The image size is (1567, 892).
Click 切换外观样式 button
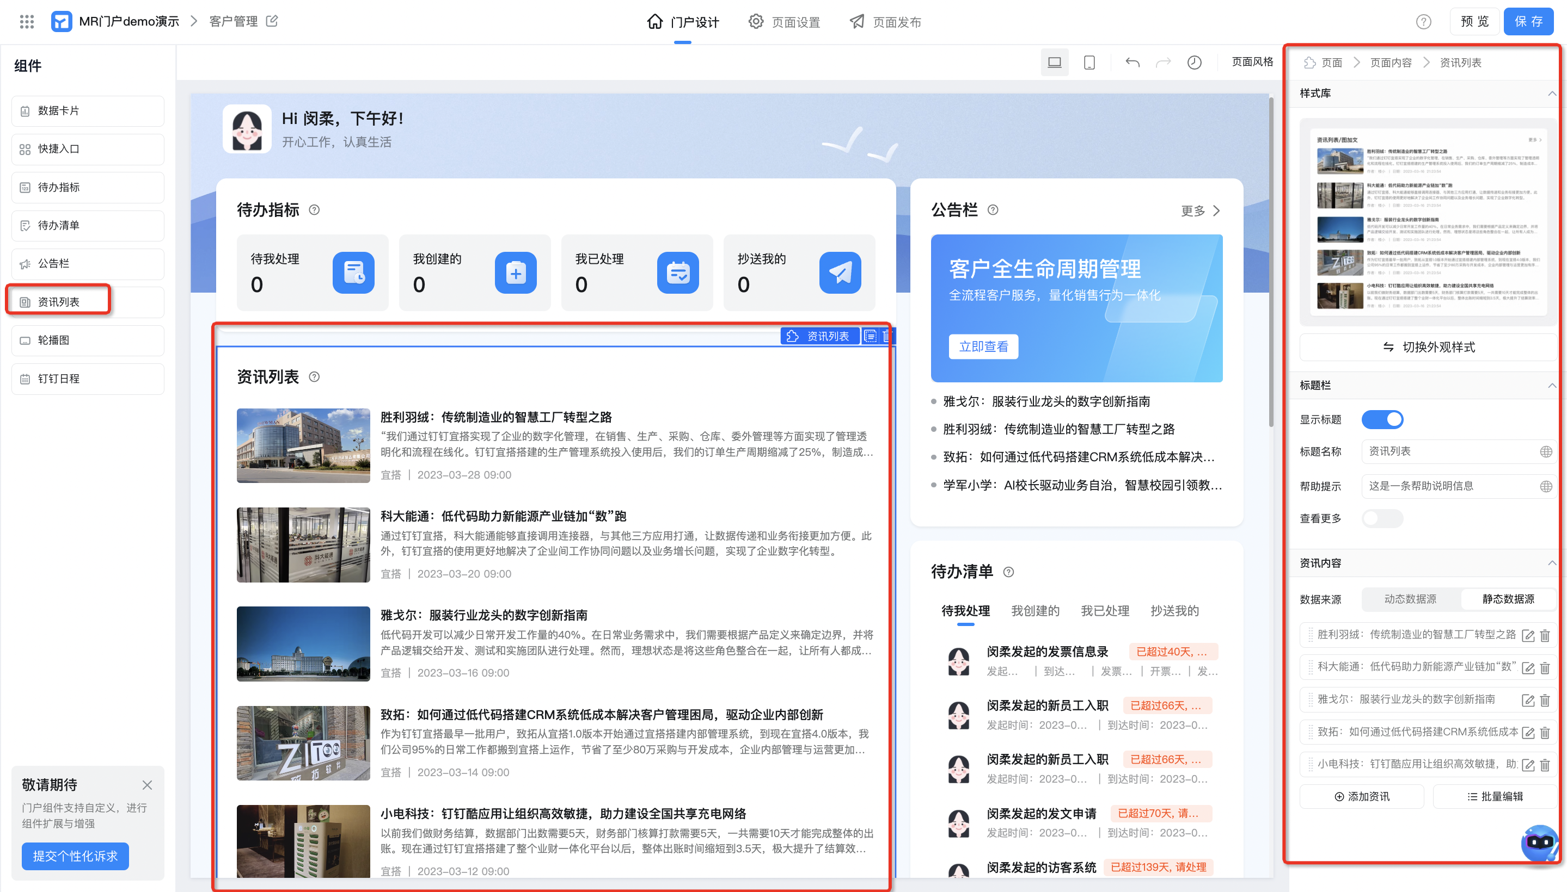click(x=1428, y=348)
